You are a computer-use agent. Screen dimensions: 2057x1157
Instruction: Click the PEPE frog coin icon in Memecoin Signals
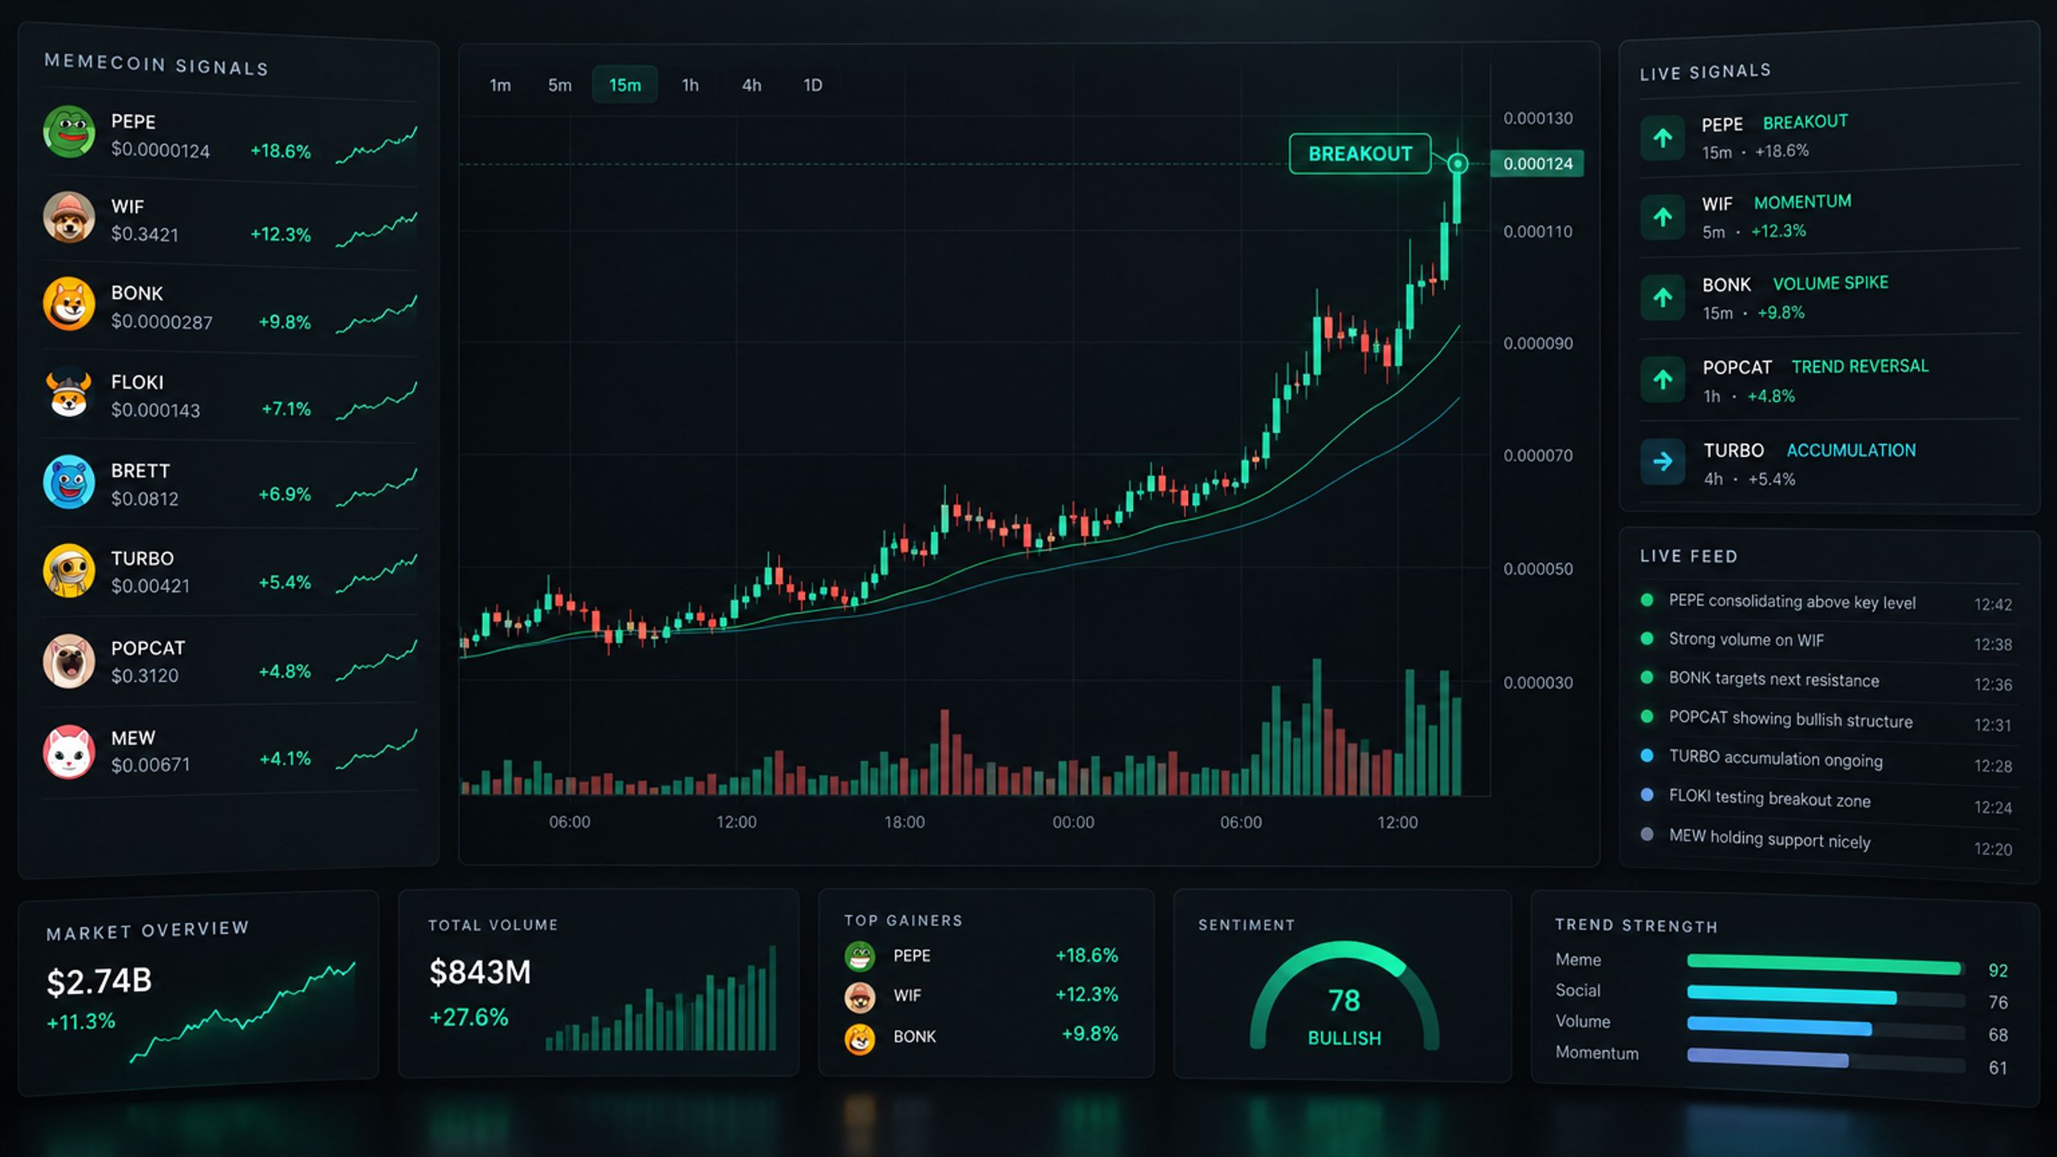pyautogui.click(x=69, y=132)
